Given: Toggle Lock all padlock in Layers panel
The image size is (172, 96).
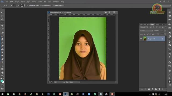Looking at the screenshot, I should (x=153, y=34).
